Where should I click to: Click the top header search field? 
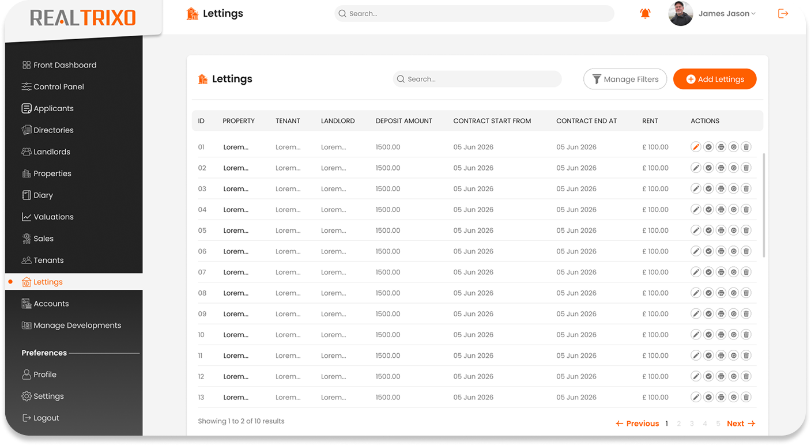[x=474, y=13]
